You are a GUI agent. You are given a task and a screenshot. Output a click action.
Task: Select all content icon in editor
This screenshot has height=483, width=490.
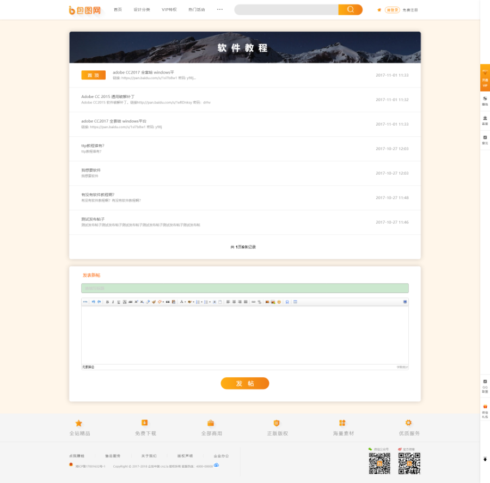coord(215,302)
